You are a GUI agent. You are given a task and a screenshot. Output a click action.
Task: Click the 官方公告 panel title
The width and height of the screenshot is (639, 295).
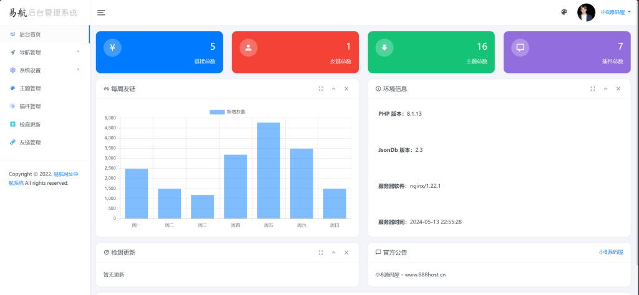click(395, 253)
